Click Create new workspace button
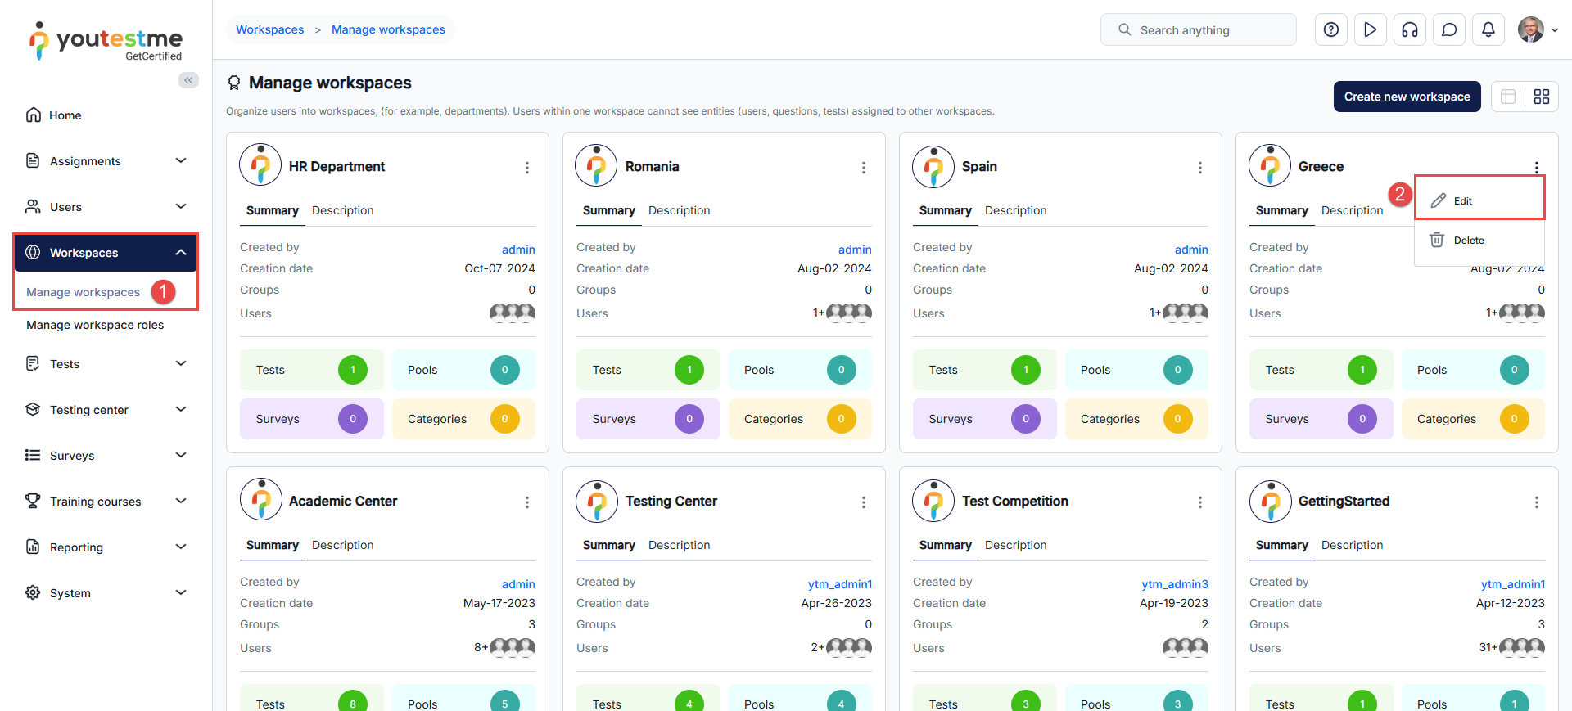This screenshot has width=1572, height=711. pos(1407,97)
